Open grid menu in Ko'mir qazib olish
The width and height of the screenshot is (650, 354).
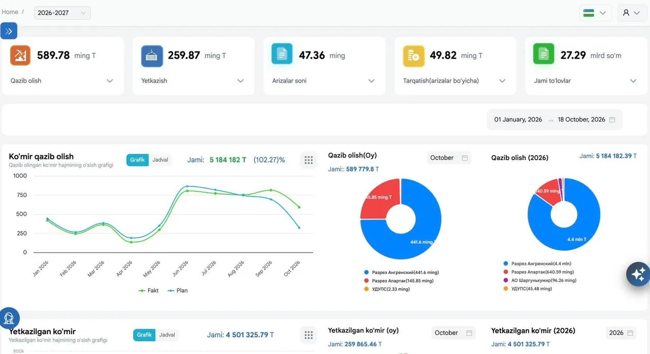(x=308, y=160)
